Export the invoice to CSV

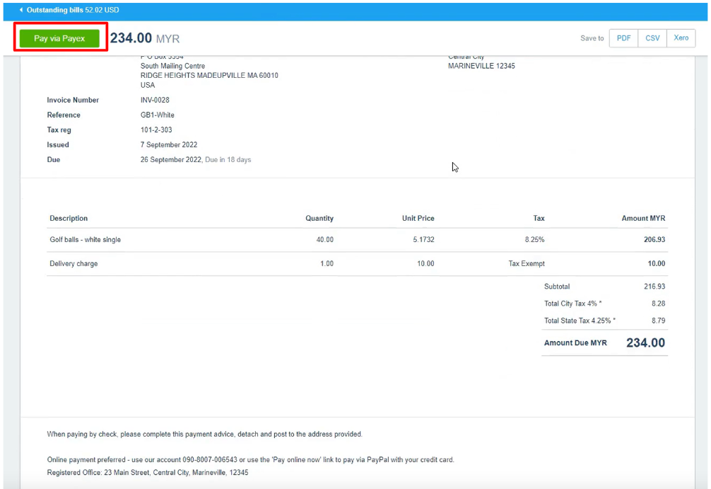click(x=652, y=38)
